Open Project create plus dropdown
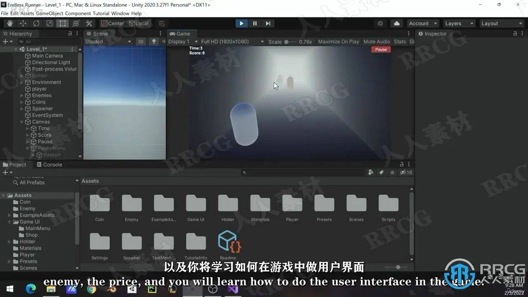The width and height of the screenshot is (528, 297). coord(7,172)
